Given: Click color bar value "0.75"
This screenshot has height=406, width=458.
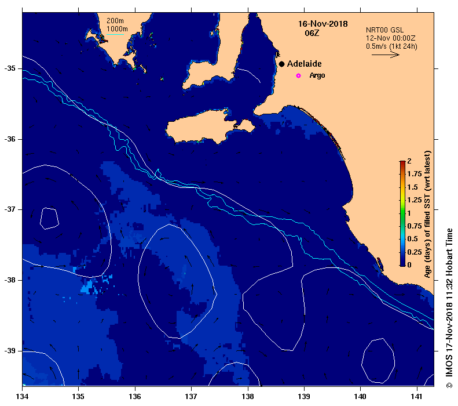Looking at the screenshot, I should [415, 226].
